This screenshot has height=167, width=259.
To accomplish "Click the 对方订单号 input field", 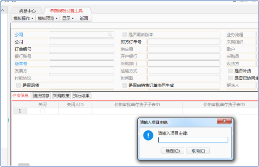I will (x=184, y=42).
